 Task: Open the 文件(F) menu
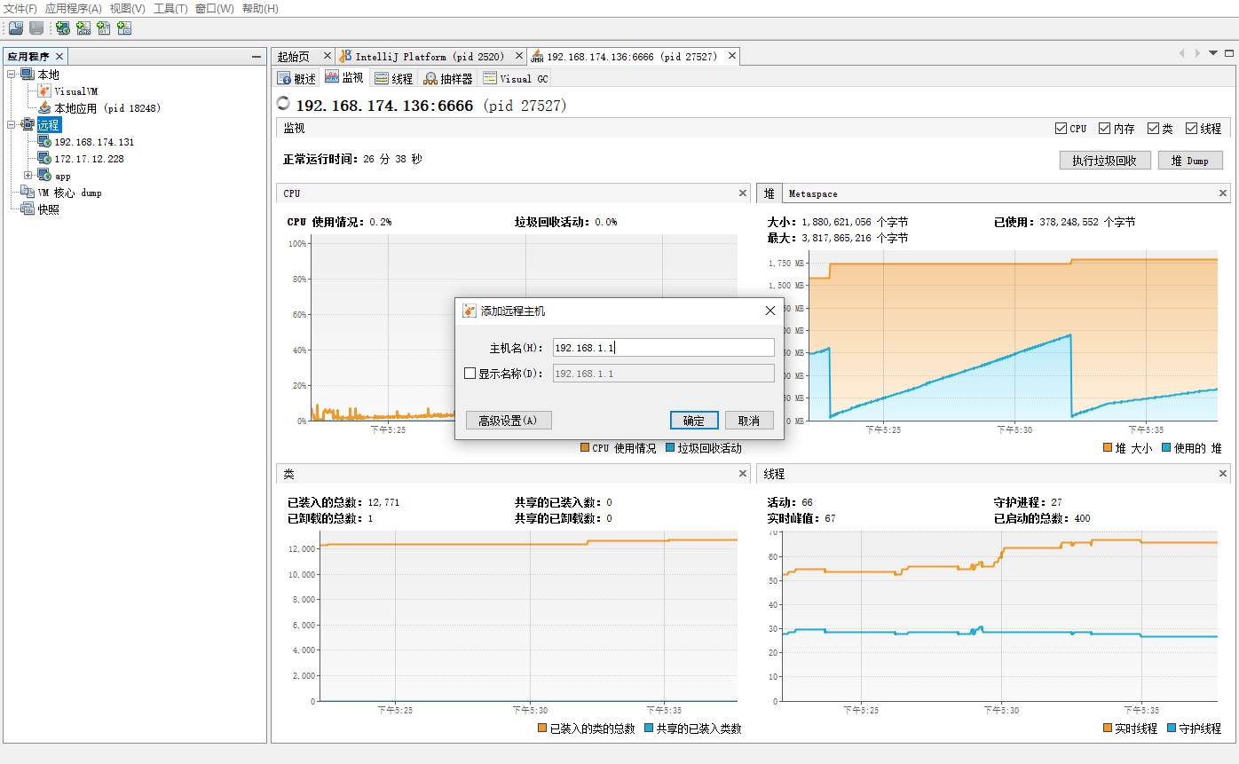pyautogui.click(x=20, y=8)
